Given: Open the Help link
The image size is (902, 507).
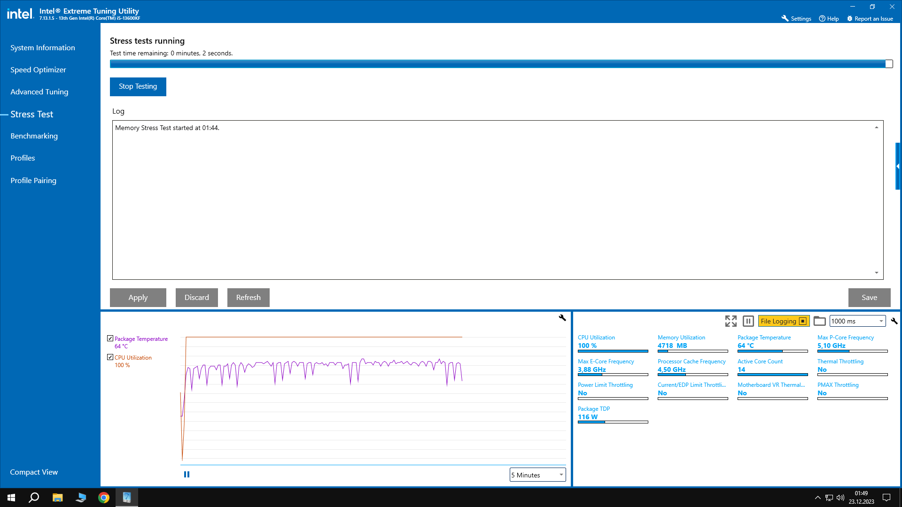Looking at the screenshot, I should [829, 19].
